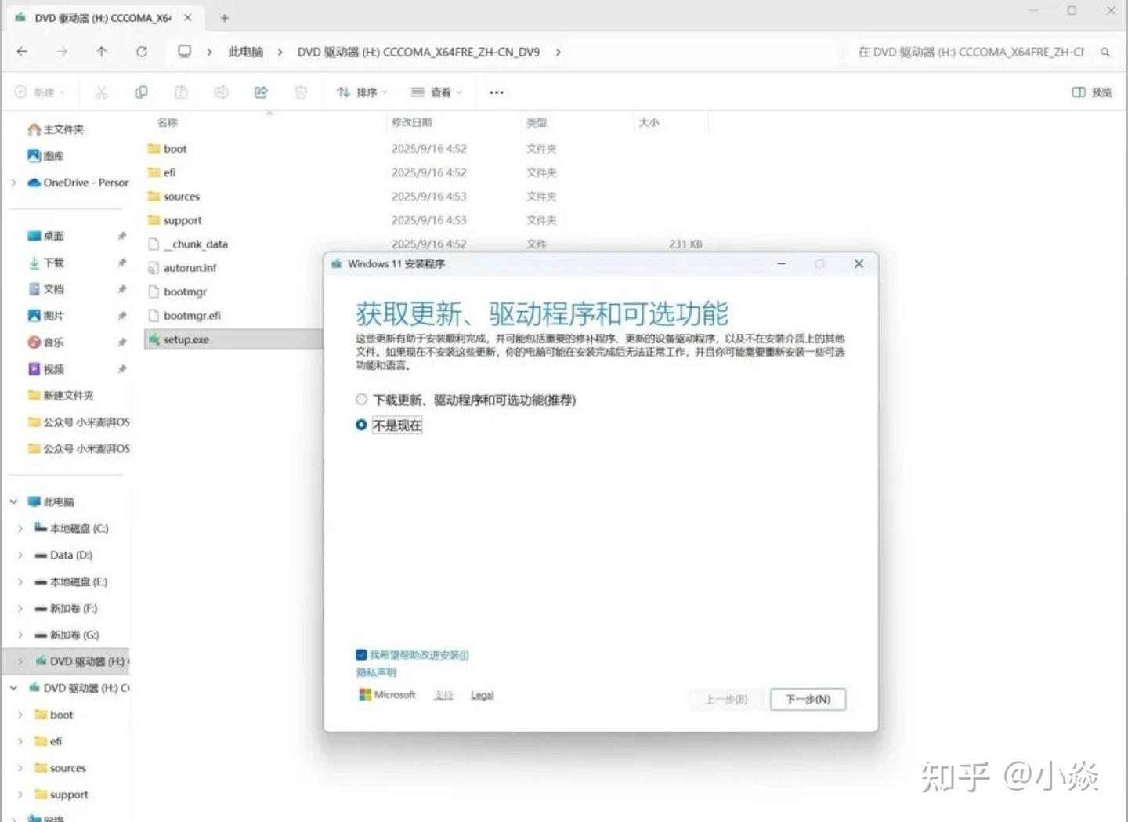1128x822 pixels.
Task: Sort by the 大小 column header
Action: point(649,122)
